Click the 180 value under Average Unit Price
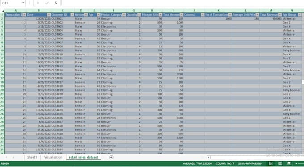 (245, 19)
